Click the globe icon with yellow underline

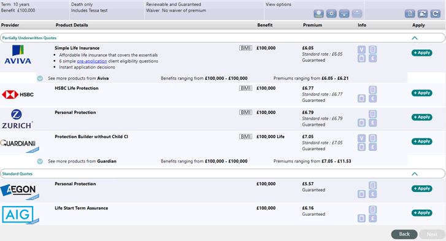click(x=318, y=13)
